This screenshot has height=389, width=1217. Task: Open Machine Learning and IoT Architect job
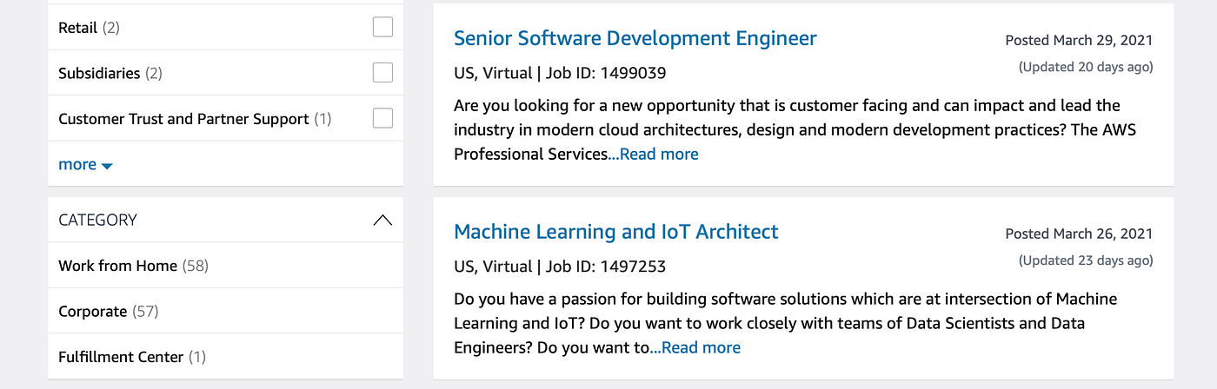coord(616,232)
